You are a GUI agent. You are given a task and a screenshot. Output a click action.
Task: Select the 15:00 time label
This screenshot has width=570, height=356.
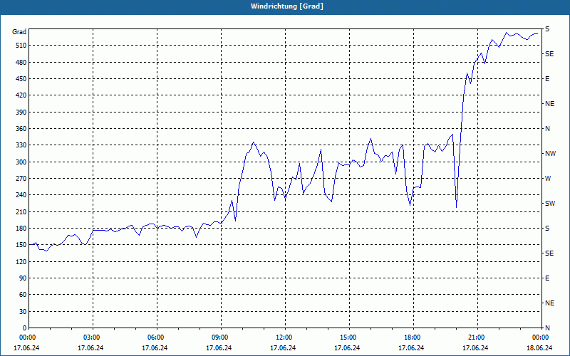coord(349,337)
